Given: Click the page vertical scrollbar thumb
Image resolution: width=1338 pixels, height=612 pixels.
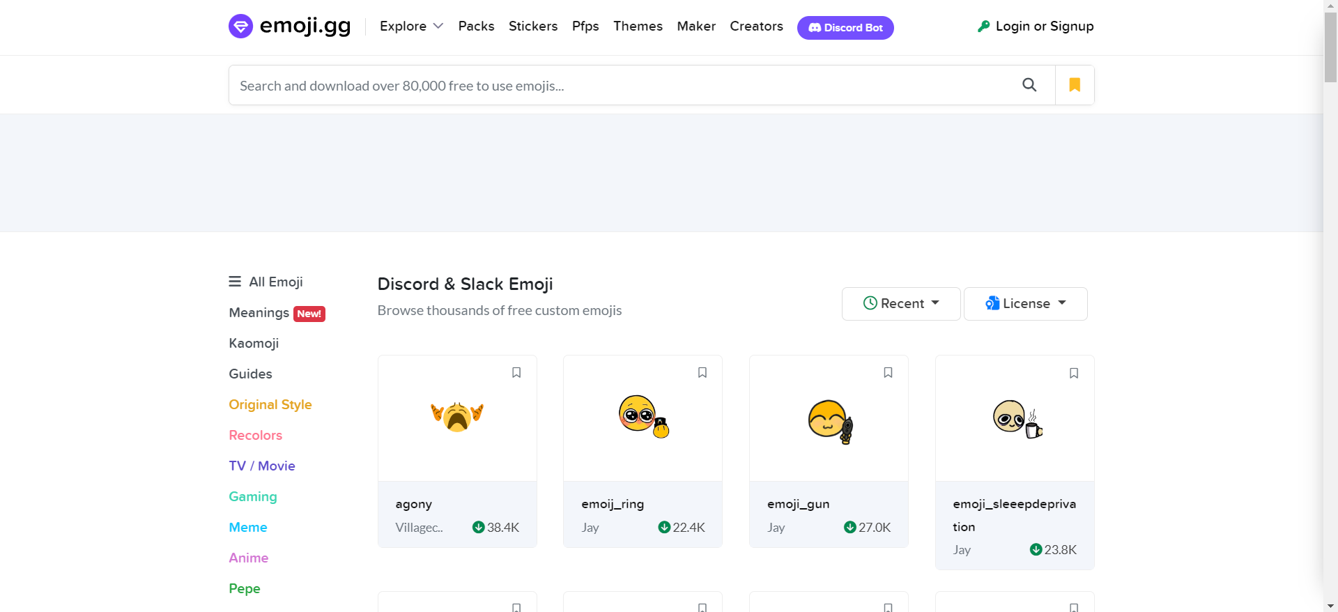Looking at the screenshot, I should 1330,47.
